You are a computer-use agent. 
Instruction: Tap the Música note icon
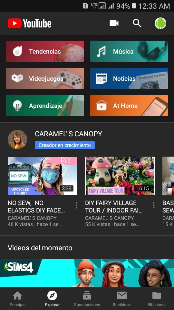coord(101,51)
